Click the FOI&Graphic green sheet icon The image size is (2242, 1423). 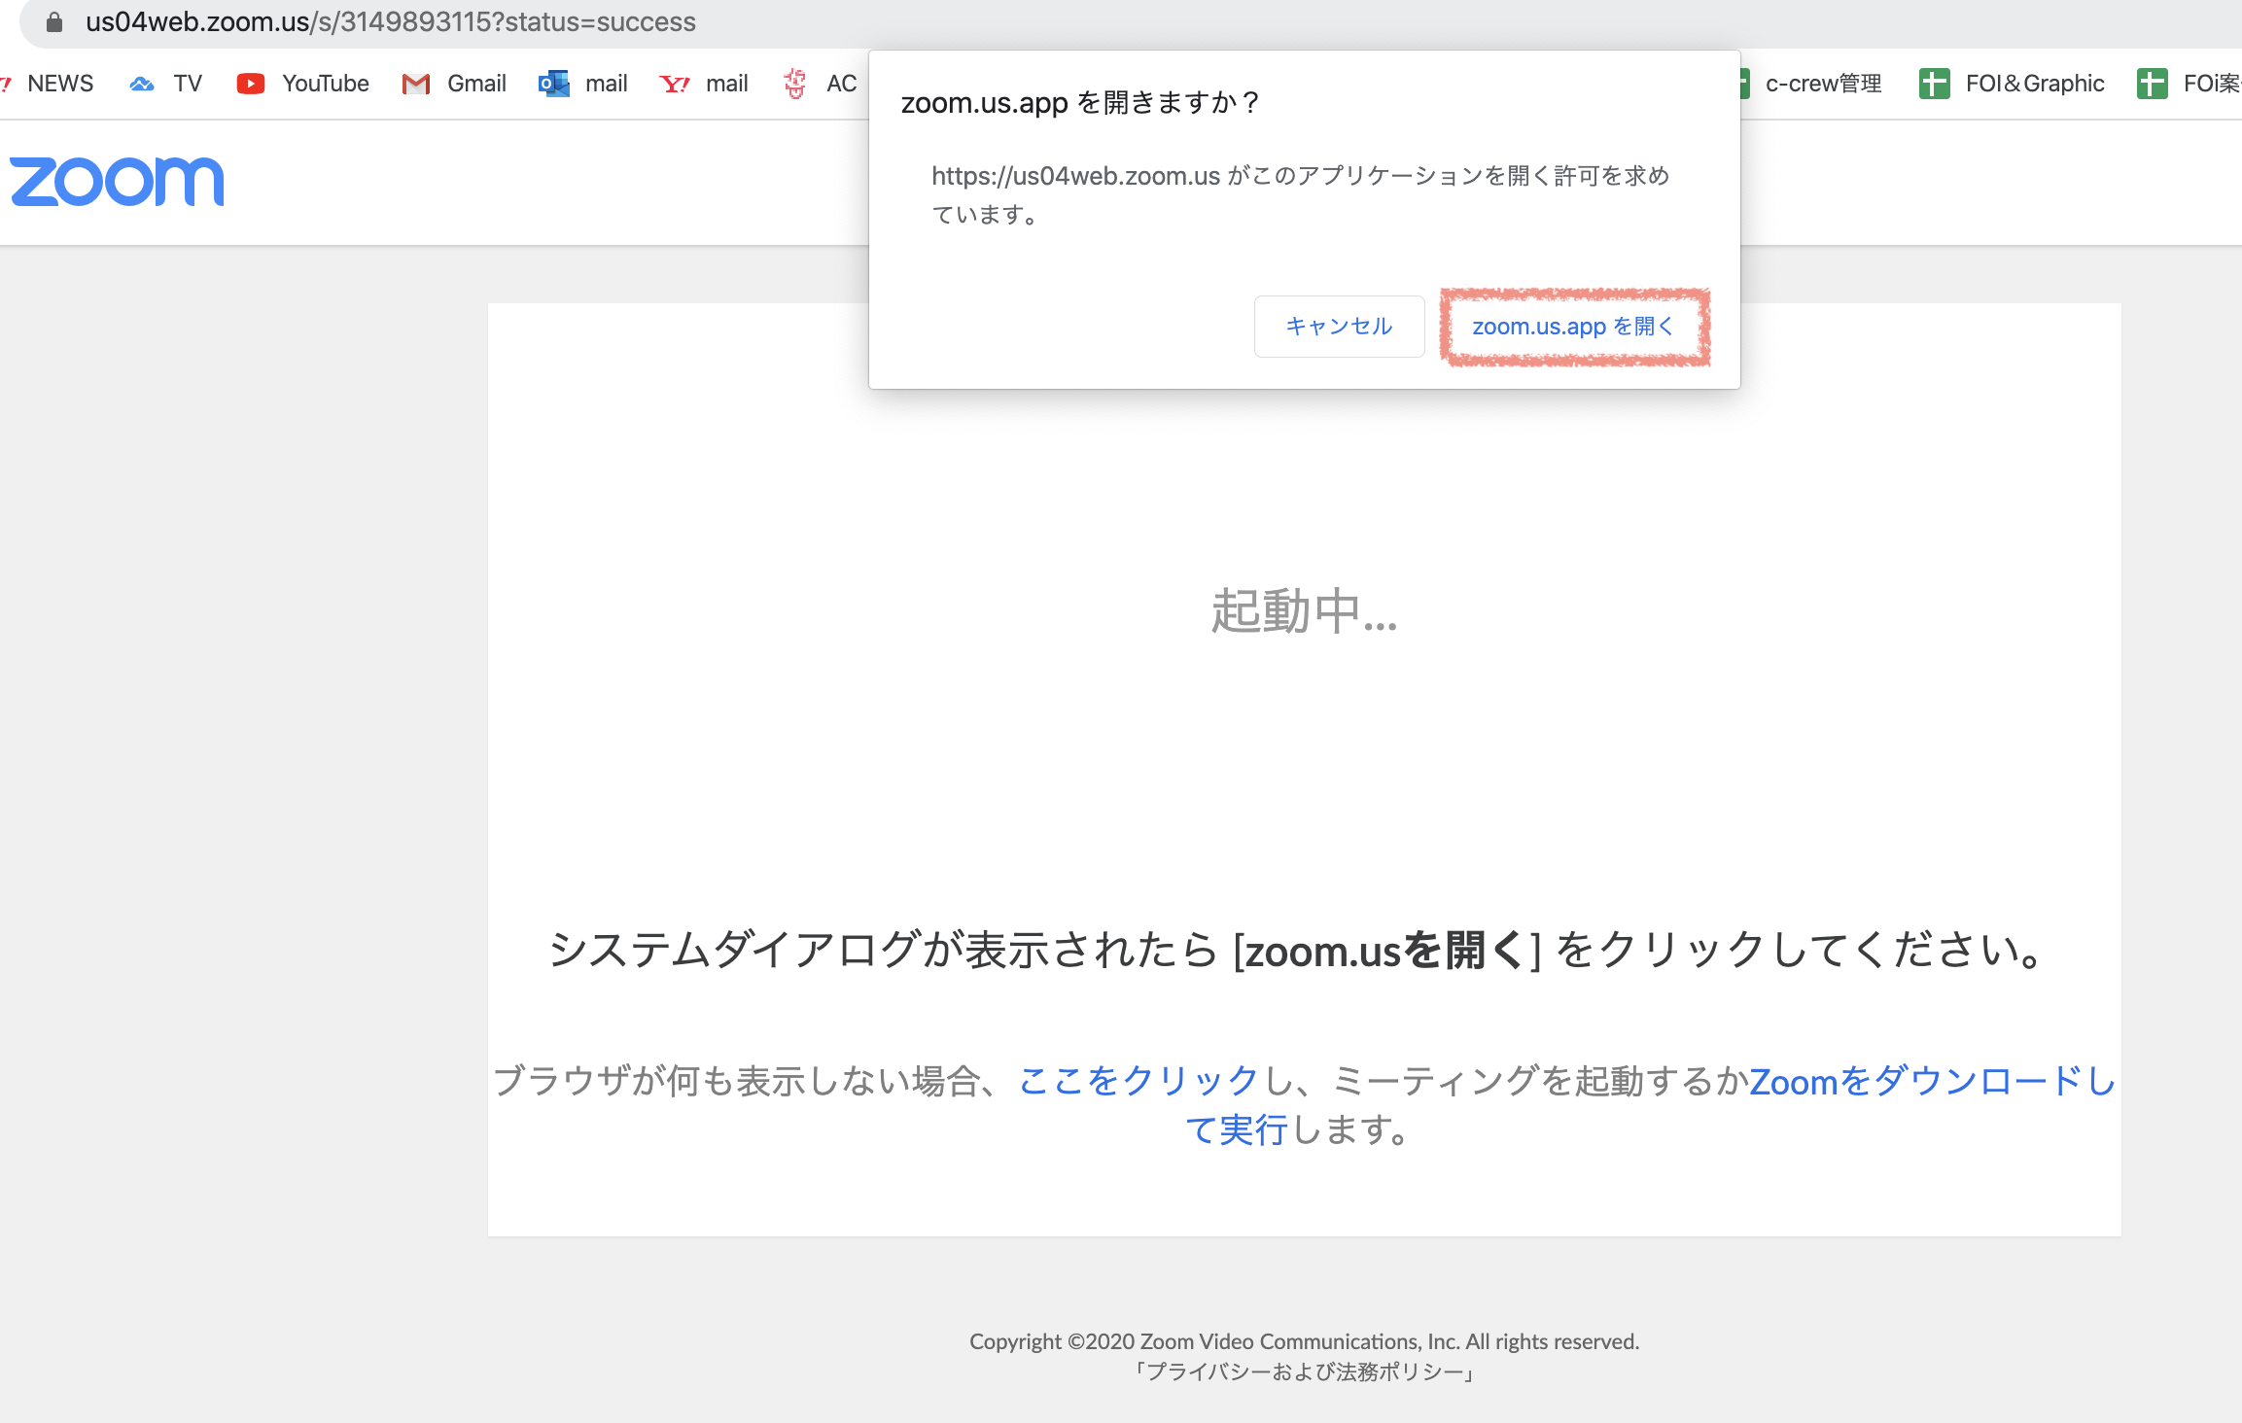pos(1935,85)
